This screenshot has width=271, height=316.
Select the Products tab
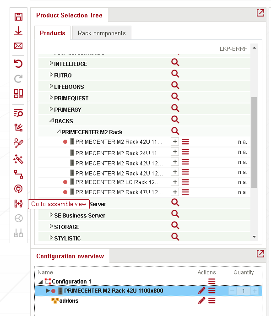[x=52, y=33]
